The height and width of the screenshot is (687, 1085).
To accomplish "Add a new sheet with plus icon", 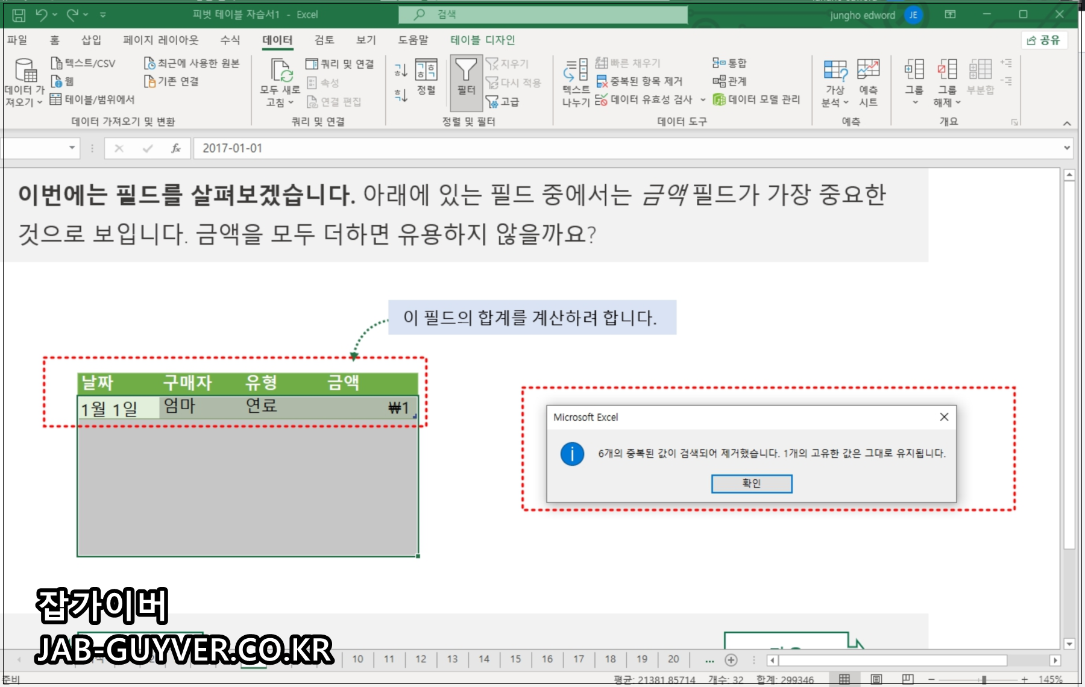I will click(x=731, y=660).
